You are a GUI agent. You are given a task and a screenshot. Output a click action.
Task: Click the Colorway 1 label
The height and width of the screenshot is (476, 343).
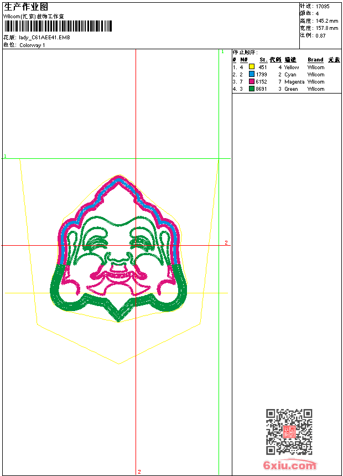[x=32, y=45]
